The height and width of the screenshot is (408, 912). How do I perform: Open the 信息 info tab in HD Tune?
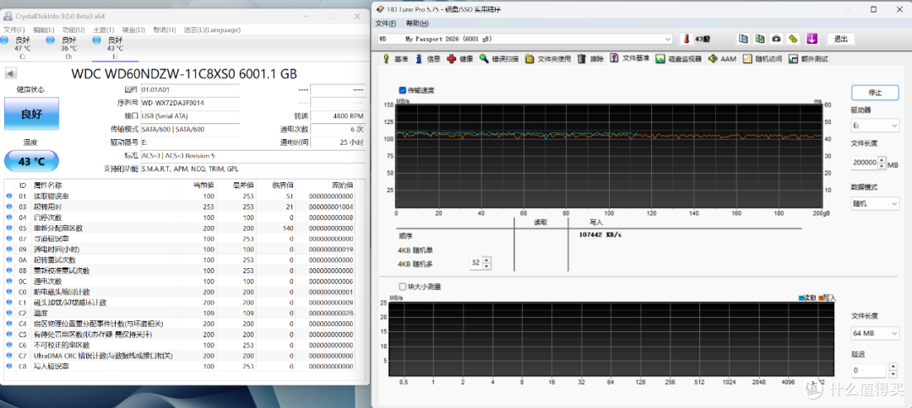click(429, 59)
